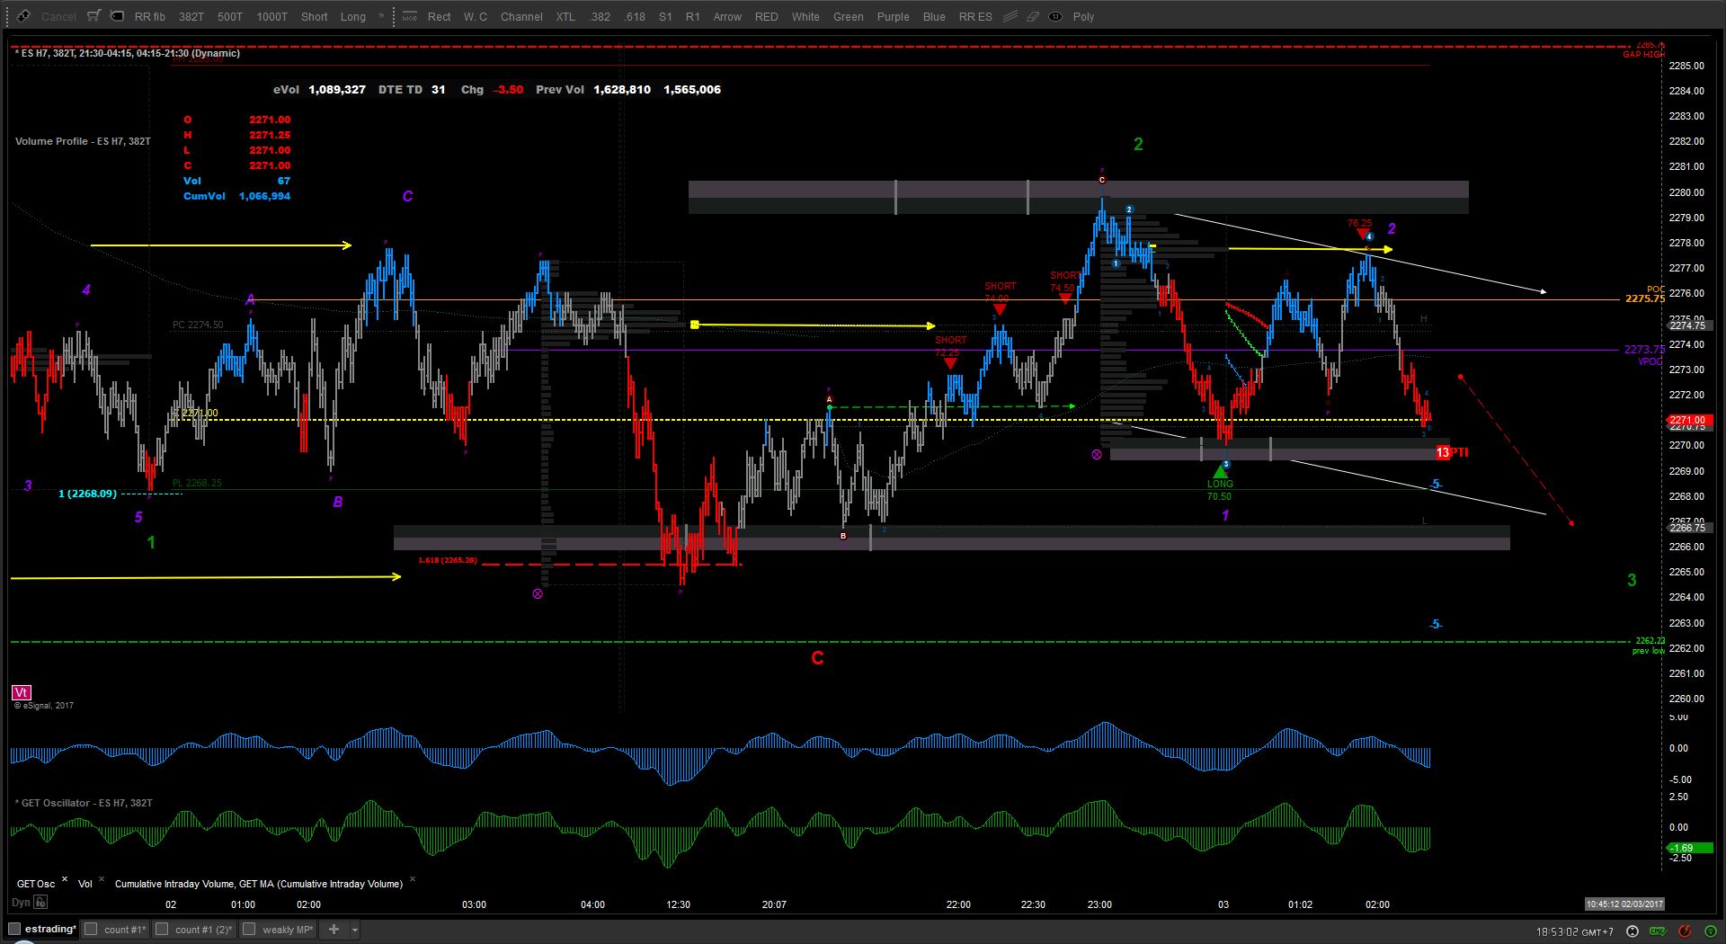Select the GET Osc study tab

pos(36,884)
